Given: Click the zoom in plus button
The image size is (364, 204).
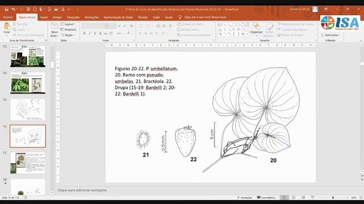Looking at the screenshot, I should pyautogui.click(x=348, y=198).
